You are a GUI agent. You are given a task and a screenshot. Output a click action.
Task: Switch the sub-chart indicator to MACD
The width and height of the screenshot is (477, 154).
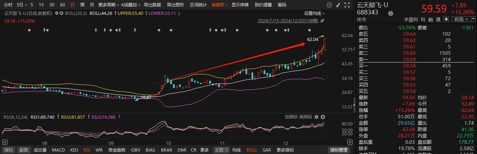(58, 150)
